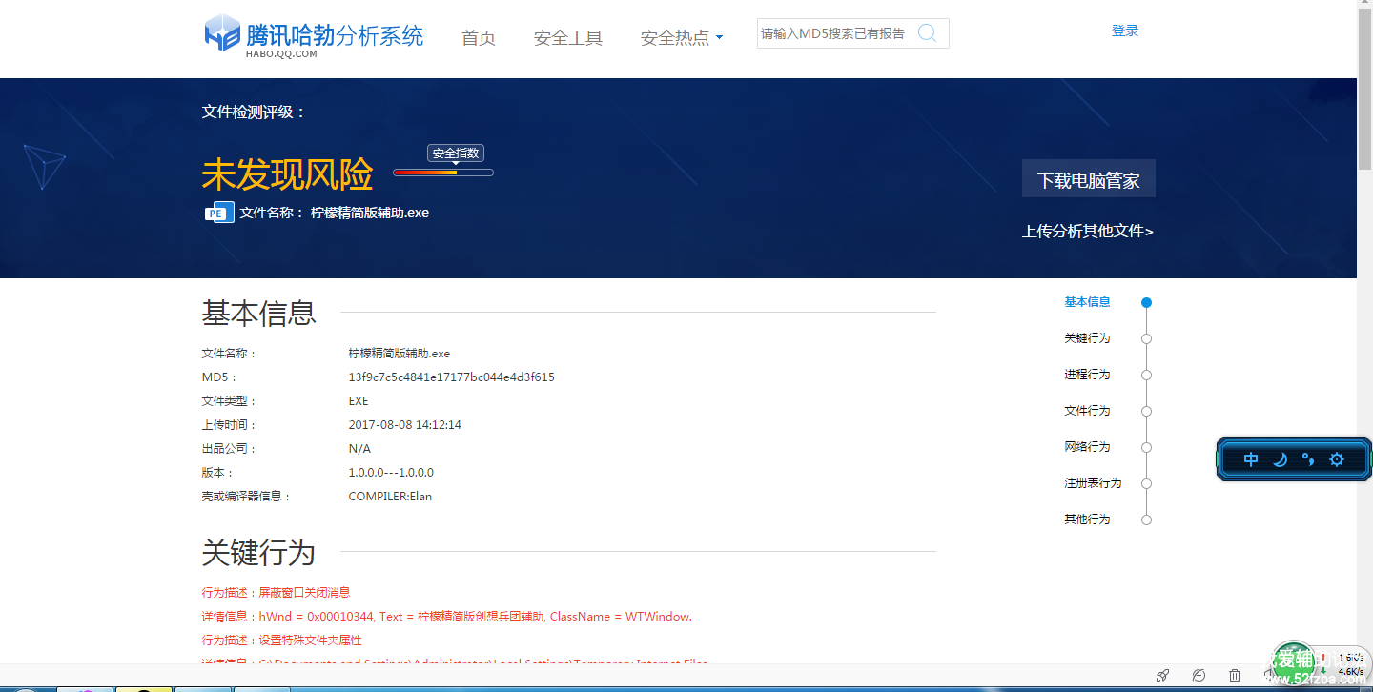Click version value 1.0.0.0---1.0.0.0

(x=391, y=473)
